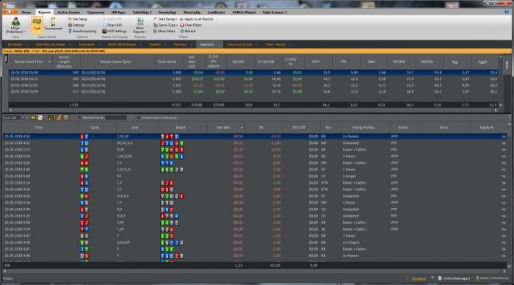The height and width of the screenshot is (285, 514).
Task: Toggle Show Known Holecards checkbox
Action: coord(139,118)
